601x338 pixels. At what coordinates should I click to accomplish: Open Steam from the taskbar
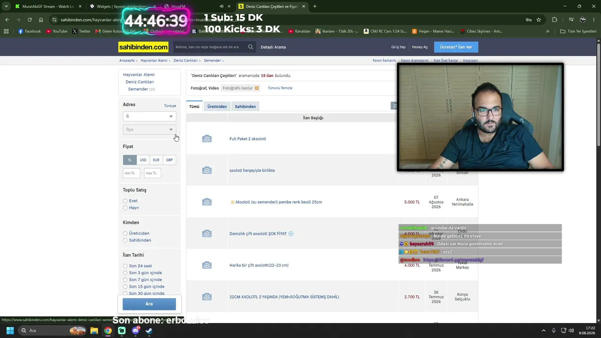click(x=149, y=330)
